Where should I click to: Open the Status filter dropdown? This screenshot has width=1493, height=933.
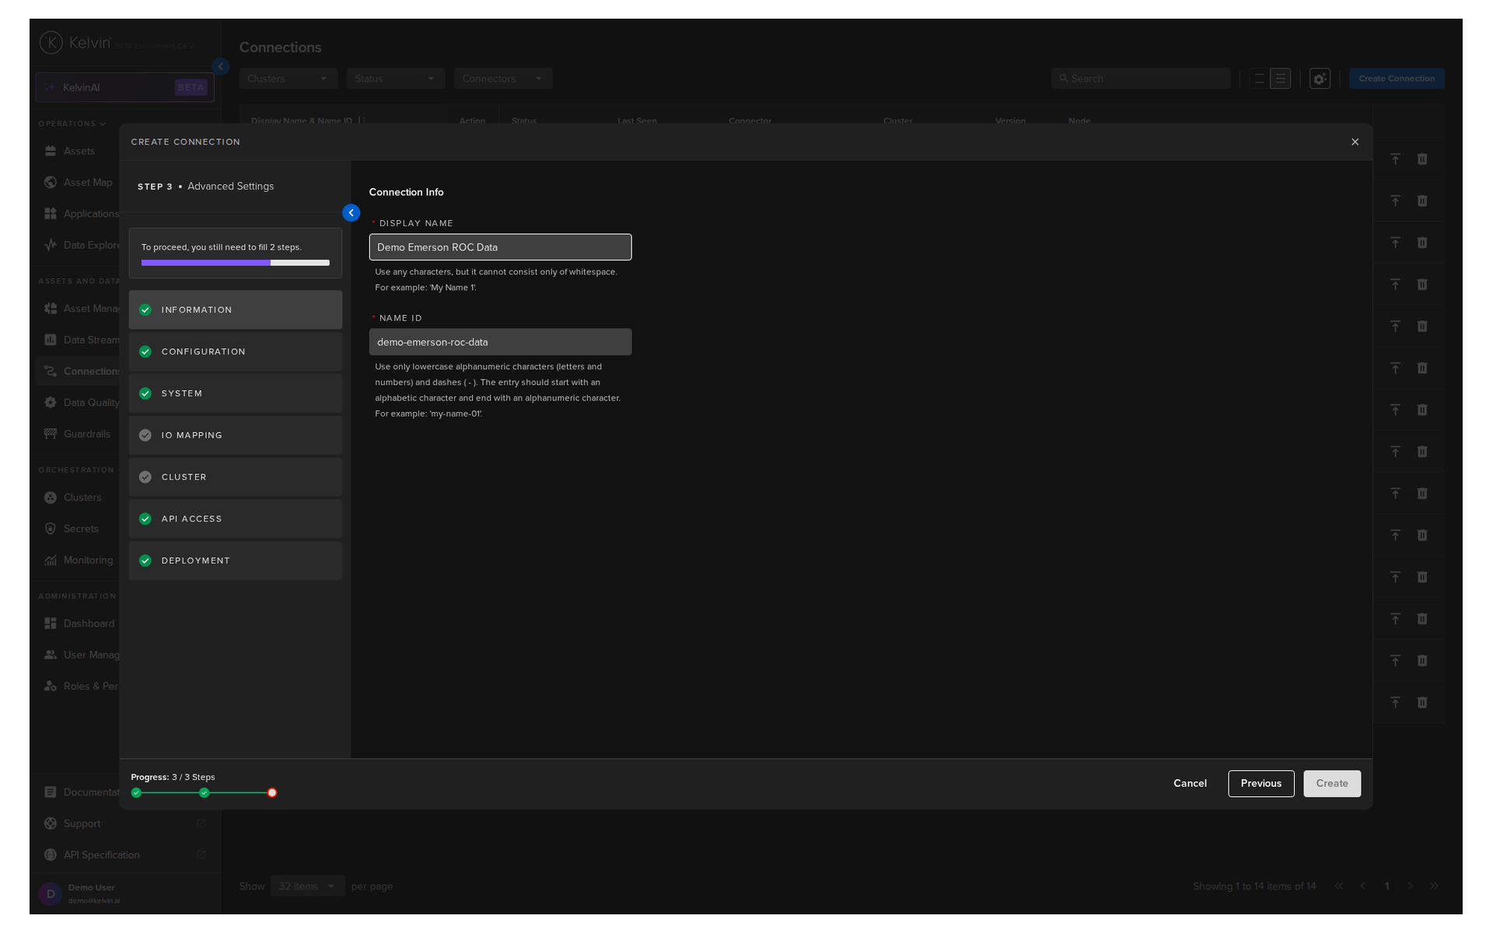(395, 79)
